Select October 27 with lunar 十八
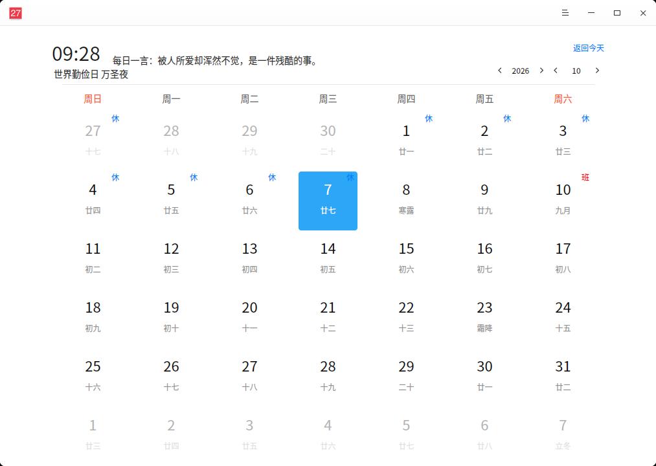 click(x=249, y=378)
